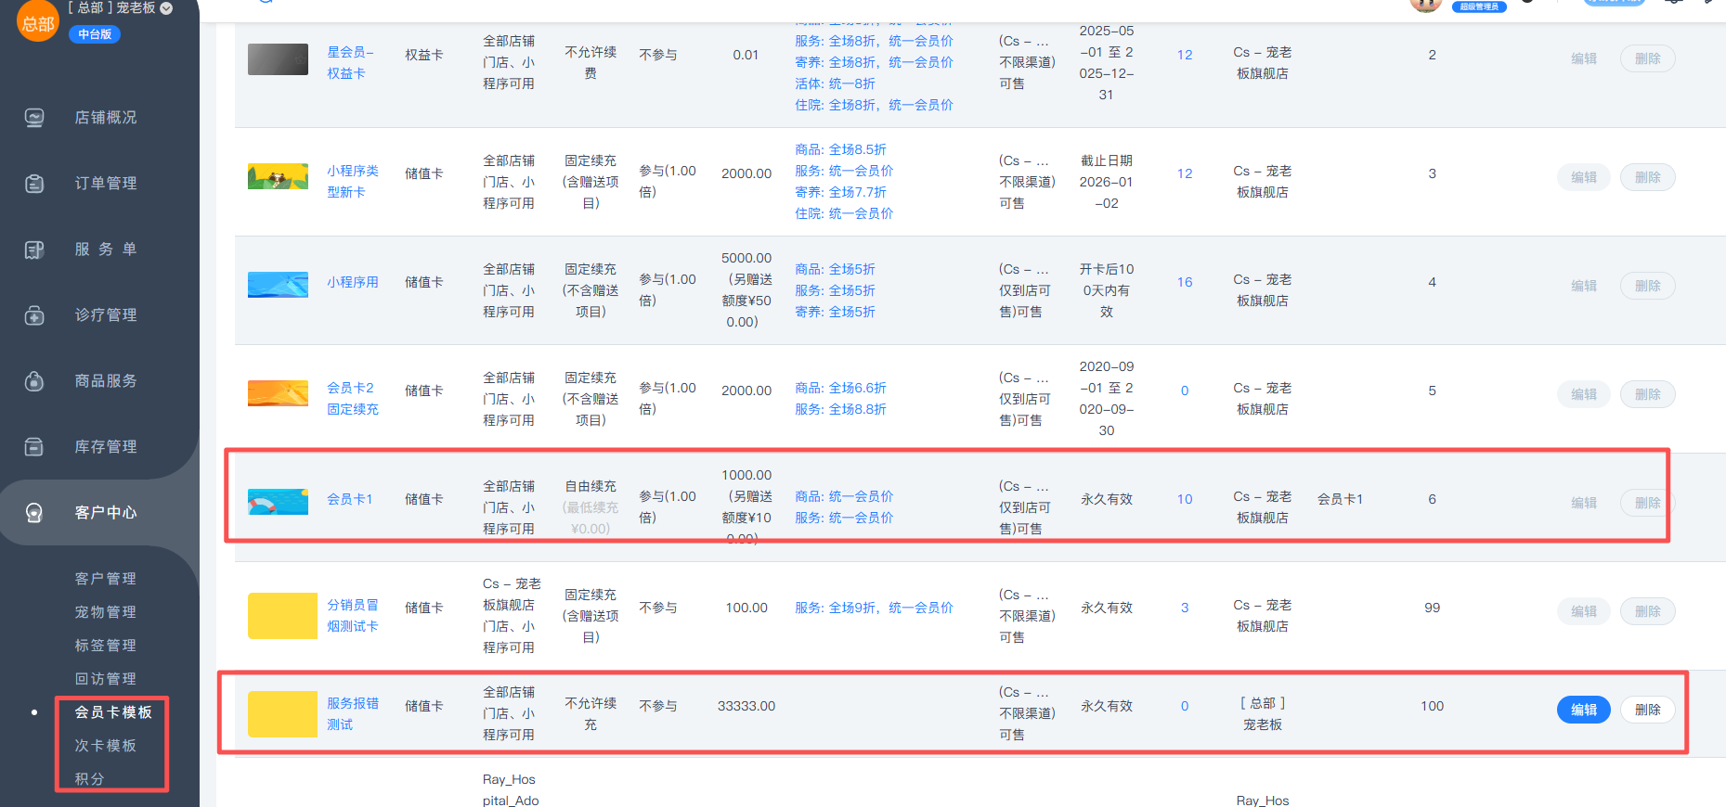Expand the 总部 宠老板 store dropdown

pos(166,8)
